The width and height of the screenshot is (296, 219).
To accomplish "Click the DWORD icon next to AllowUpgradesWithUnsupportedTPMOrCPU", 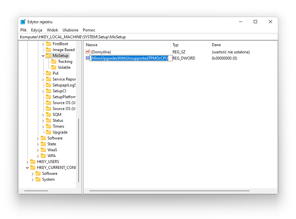I will click(88, 58).
